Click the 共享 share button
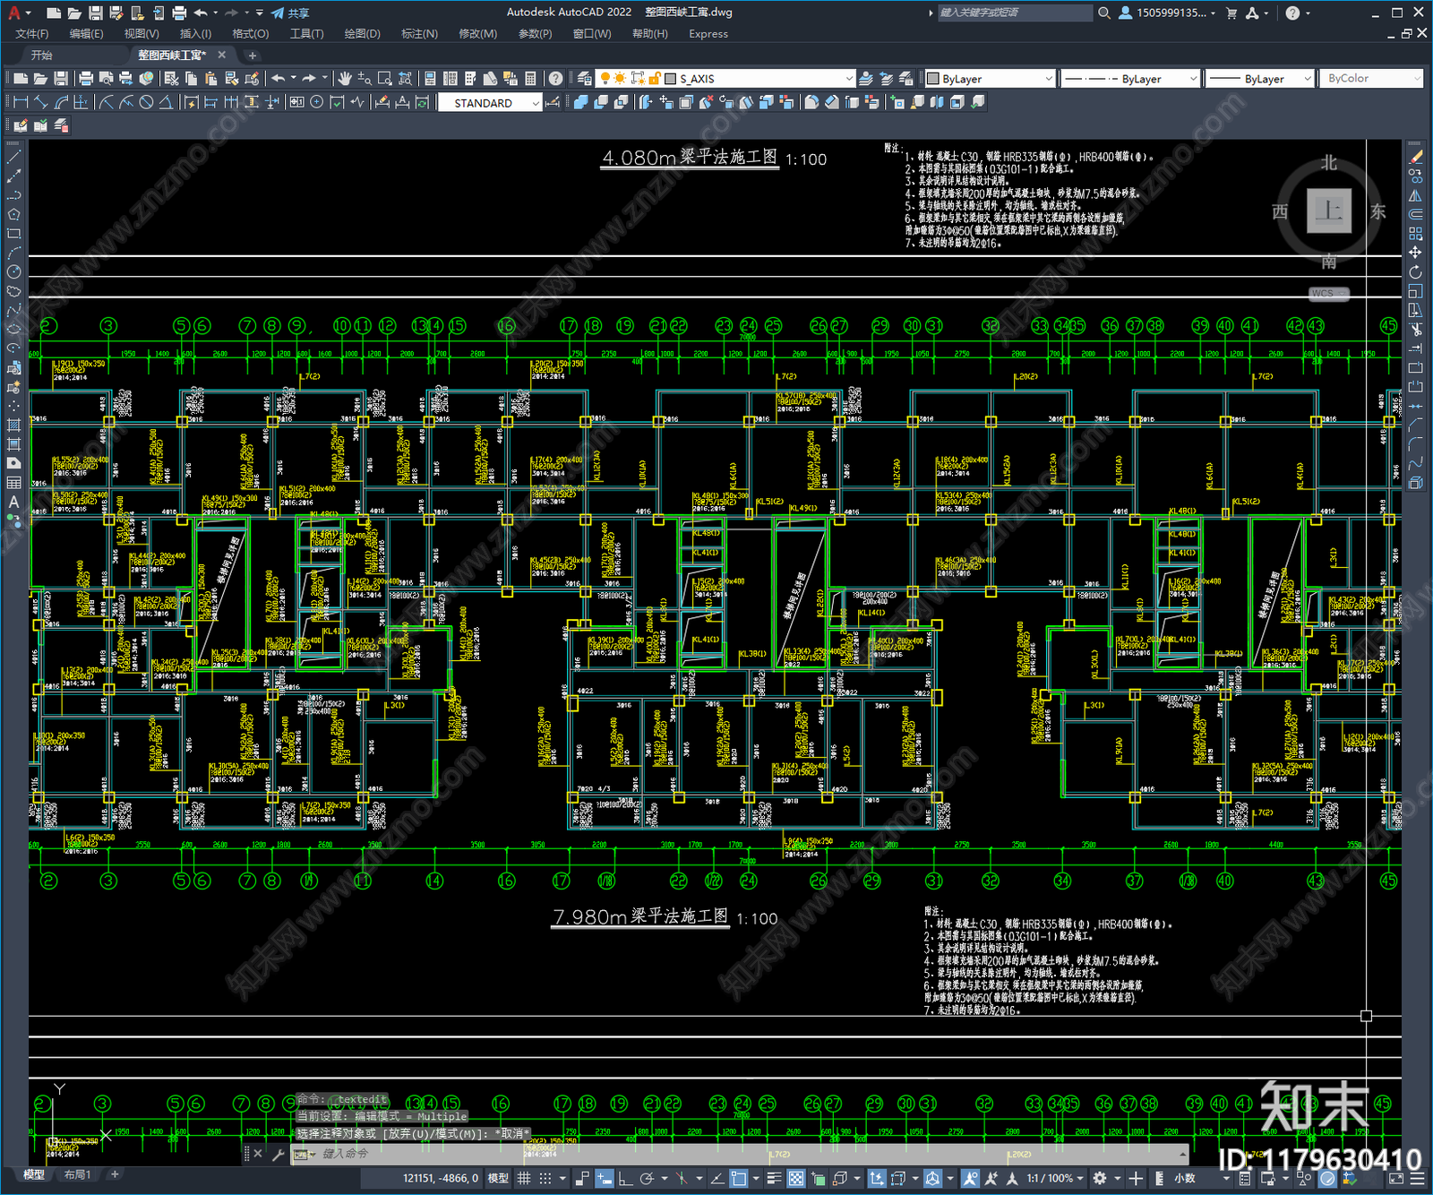The width and height of the screenshot is (1433, 1195). pyautogui.click(x=290, y=13)
